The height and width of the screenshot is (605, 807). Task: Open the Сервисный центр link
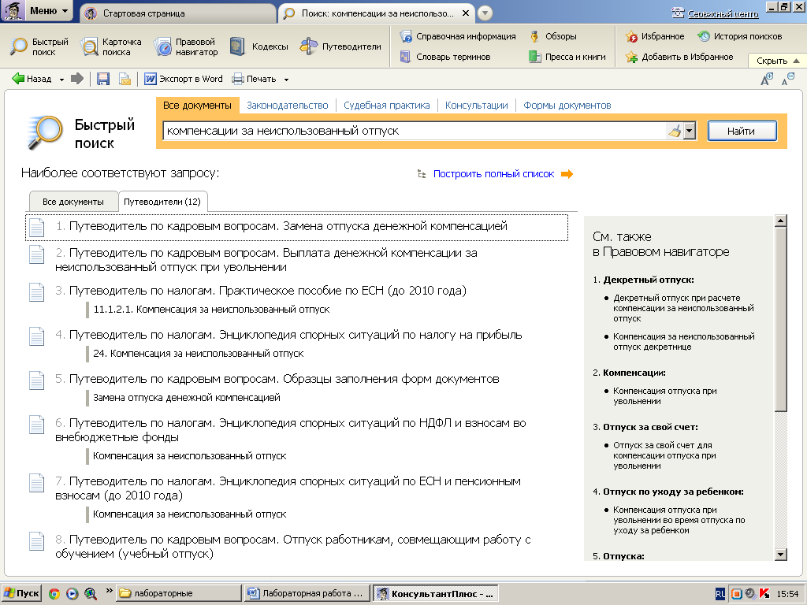[x=723, y=14]
